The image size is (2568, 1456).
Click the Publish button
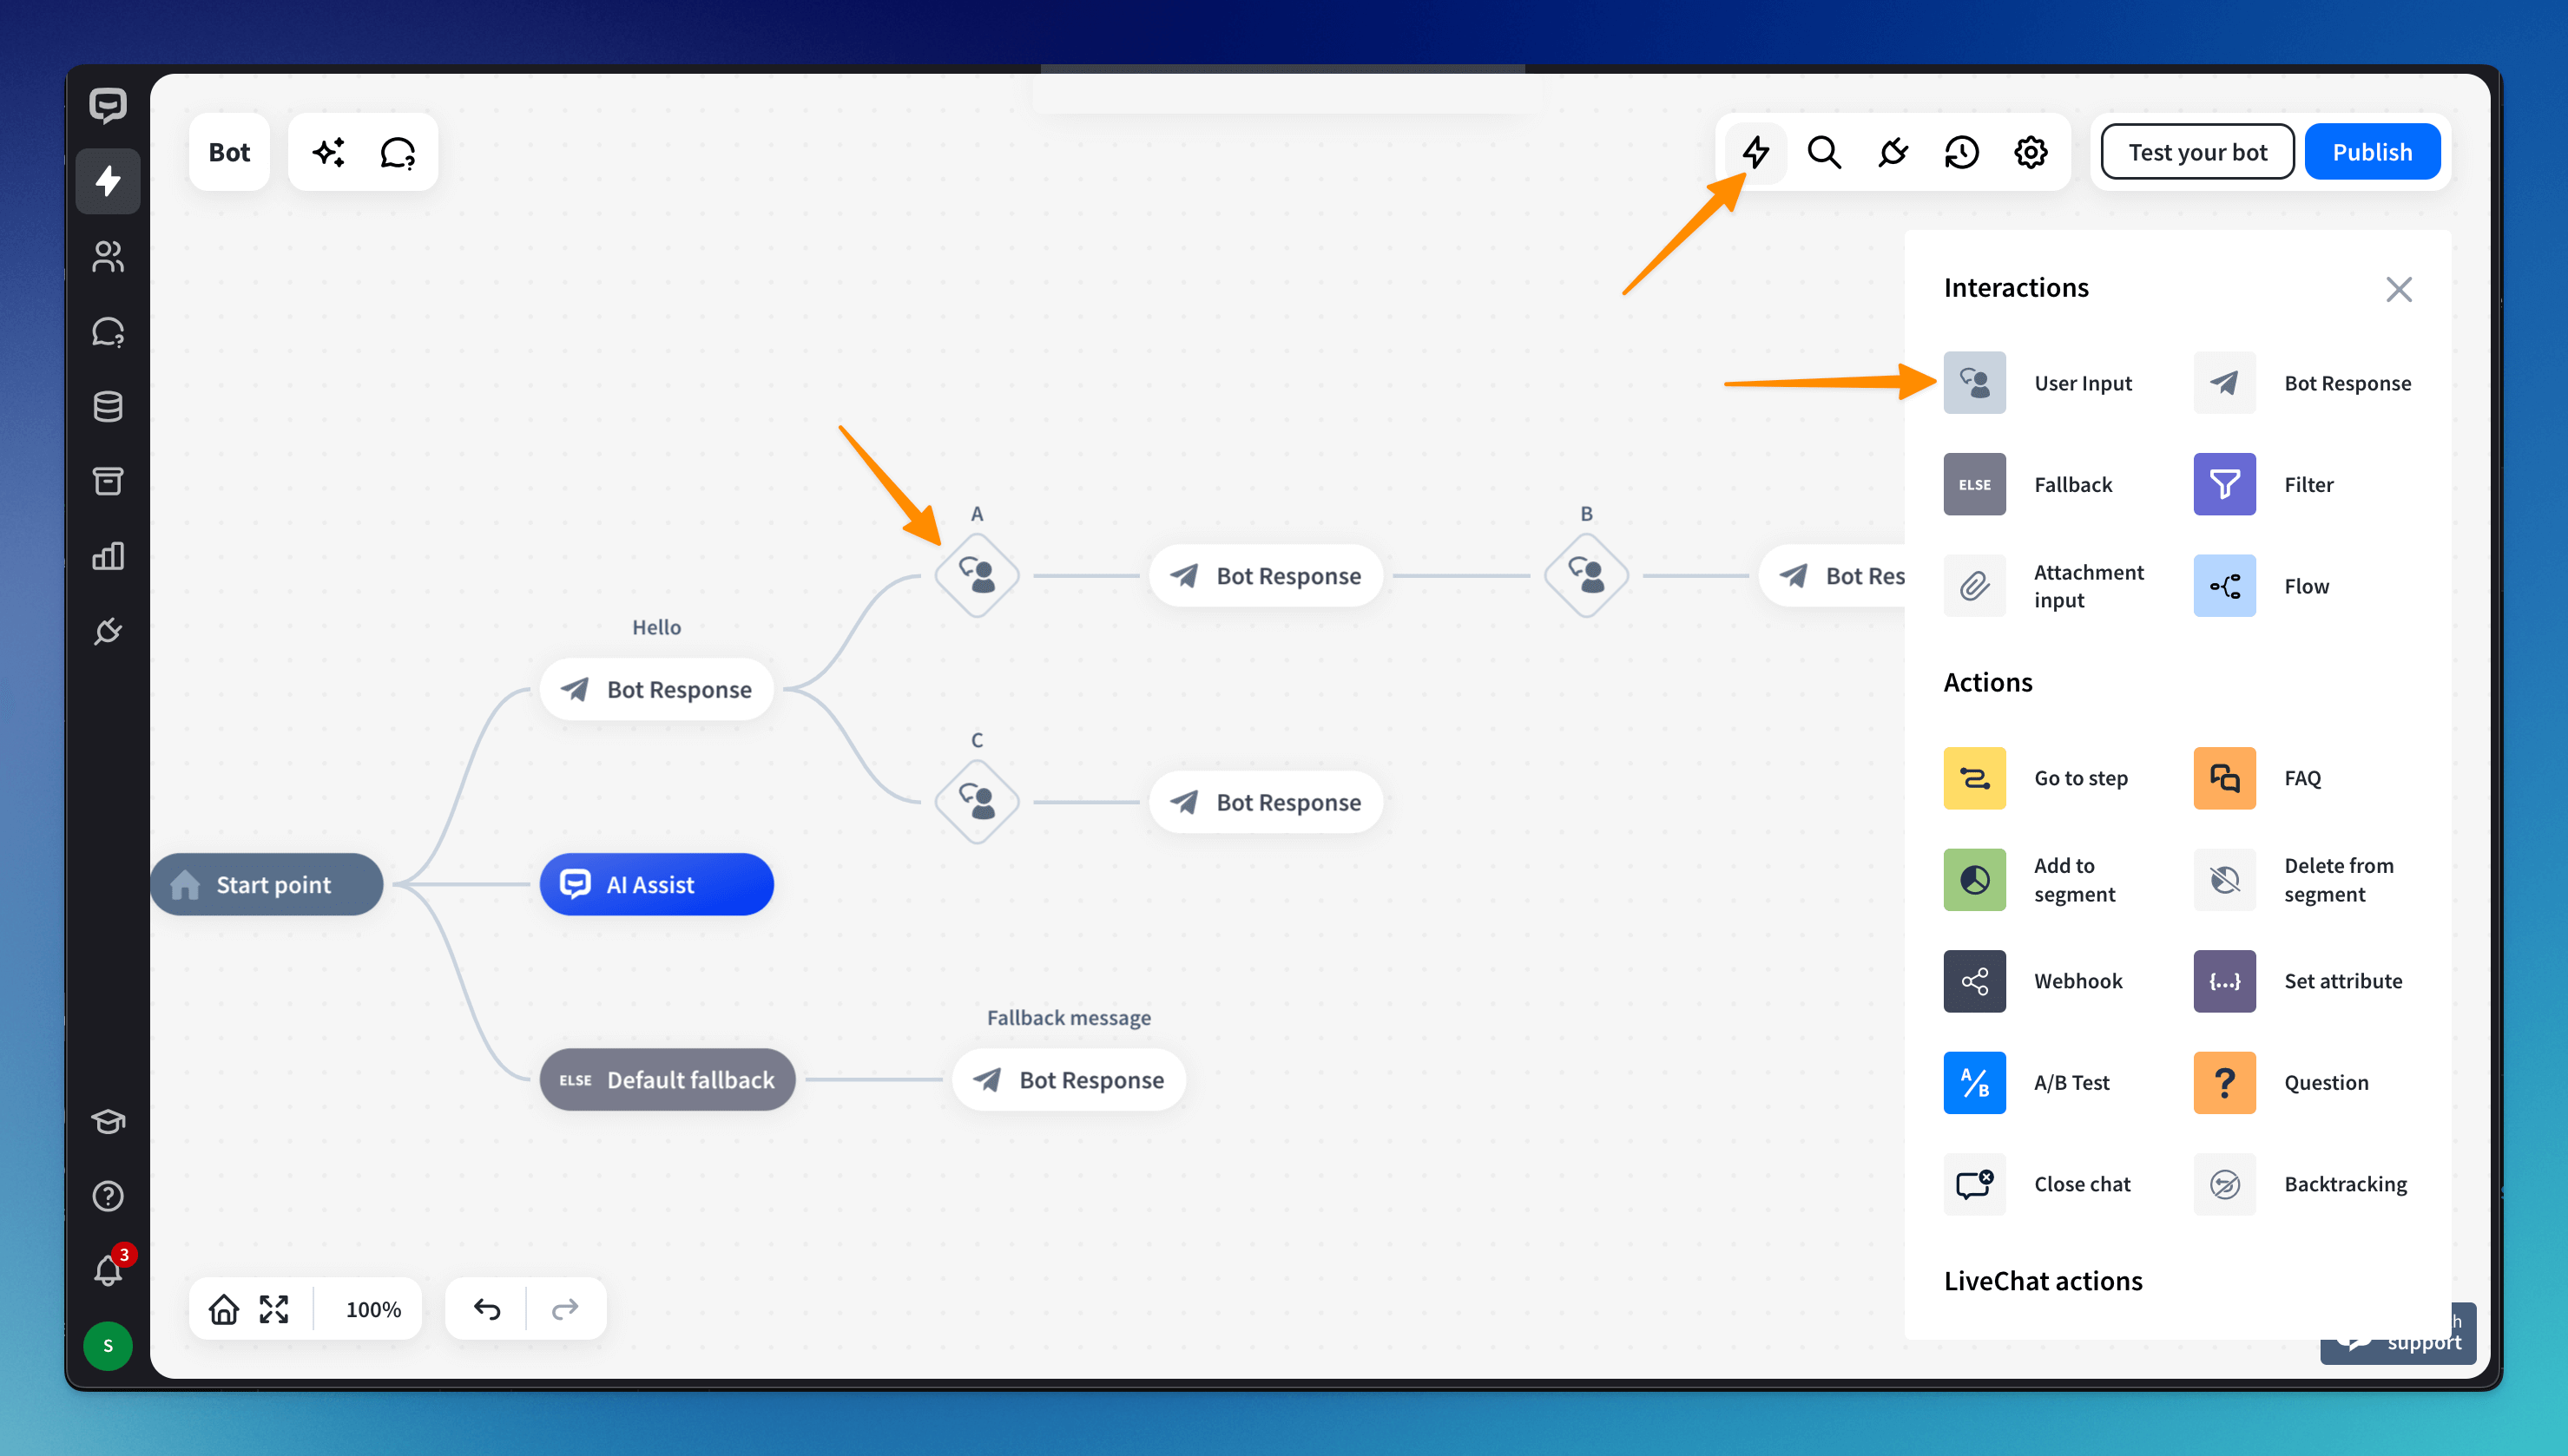2372,152
